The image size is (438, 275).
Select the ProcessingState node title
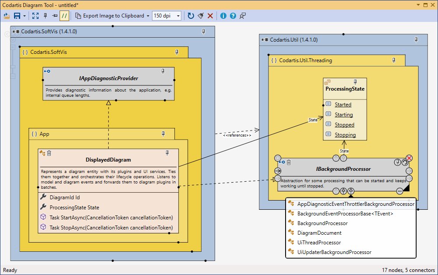pyautogui.click(x=345, y=89)
